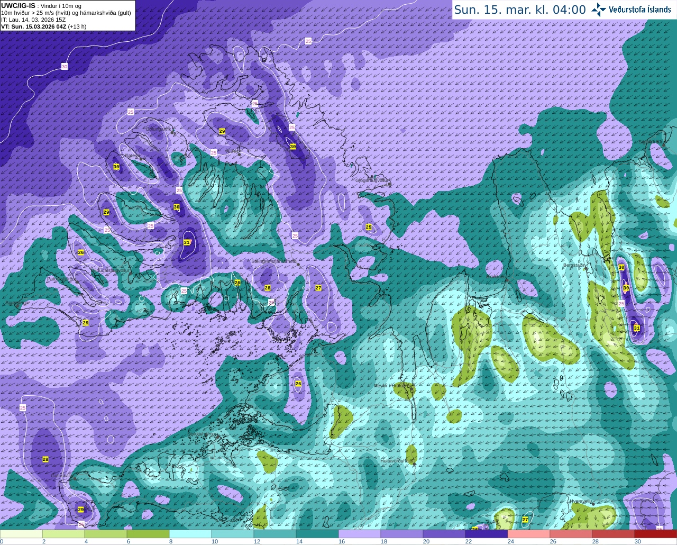Click the Bergstaðir station label

click(x=575, y=265)
